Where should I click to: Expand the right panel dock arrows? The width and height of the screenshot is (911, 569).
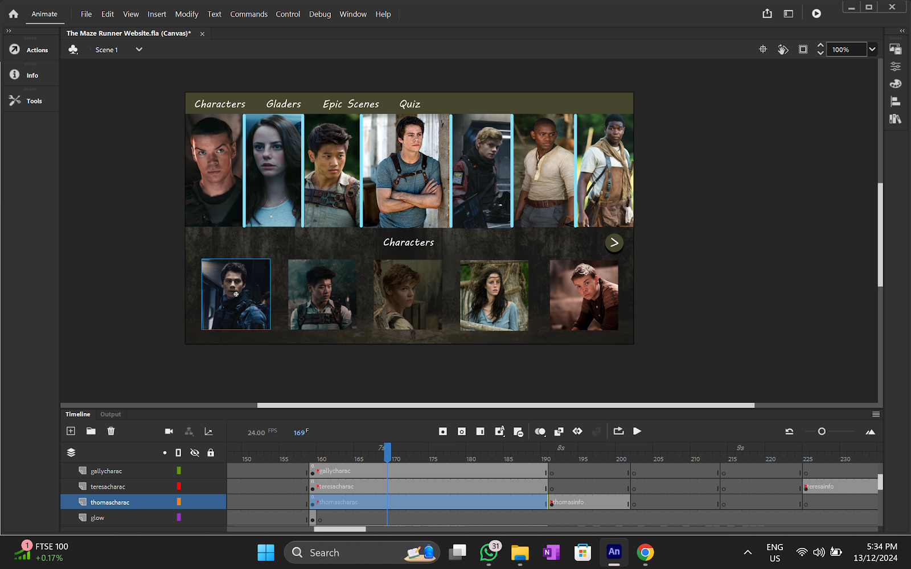[902, 31]
